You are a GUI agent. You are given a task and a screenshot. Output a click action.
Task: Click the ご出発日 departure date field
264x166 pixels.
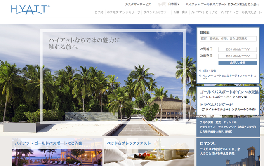point(238,56)
